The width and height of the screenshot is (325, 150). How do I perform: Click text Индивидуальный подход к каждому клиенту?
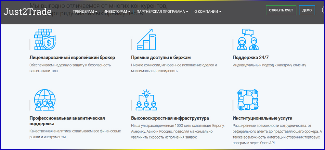(x=269, y=65)
